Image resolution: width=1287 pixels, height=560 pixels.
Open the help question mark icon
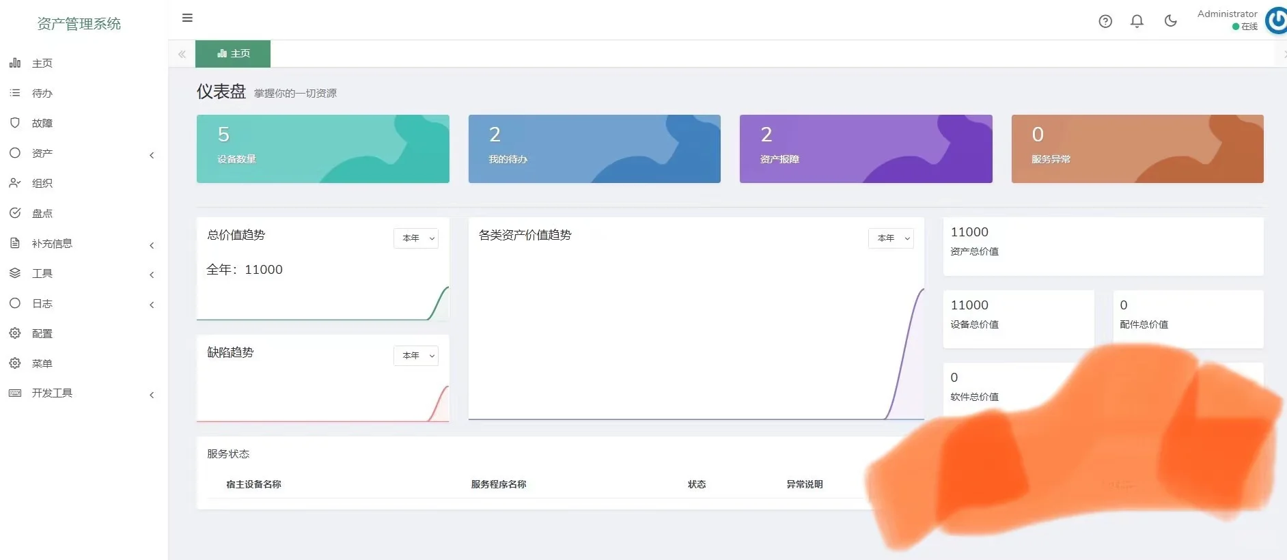[1105, 21]
